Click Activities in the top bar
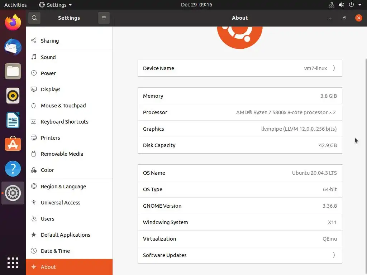This screenshot has width=367, height=275. (x=15, y=5)
